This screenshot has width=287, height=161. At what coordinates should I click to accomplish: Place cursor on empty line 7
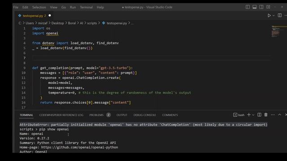(151, 58)
